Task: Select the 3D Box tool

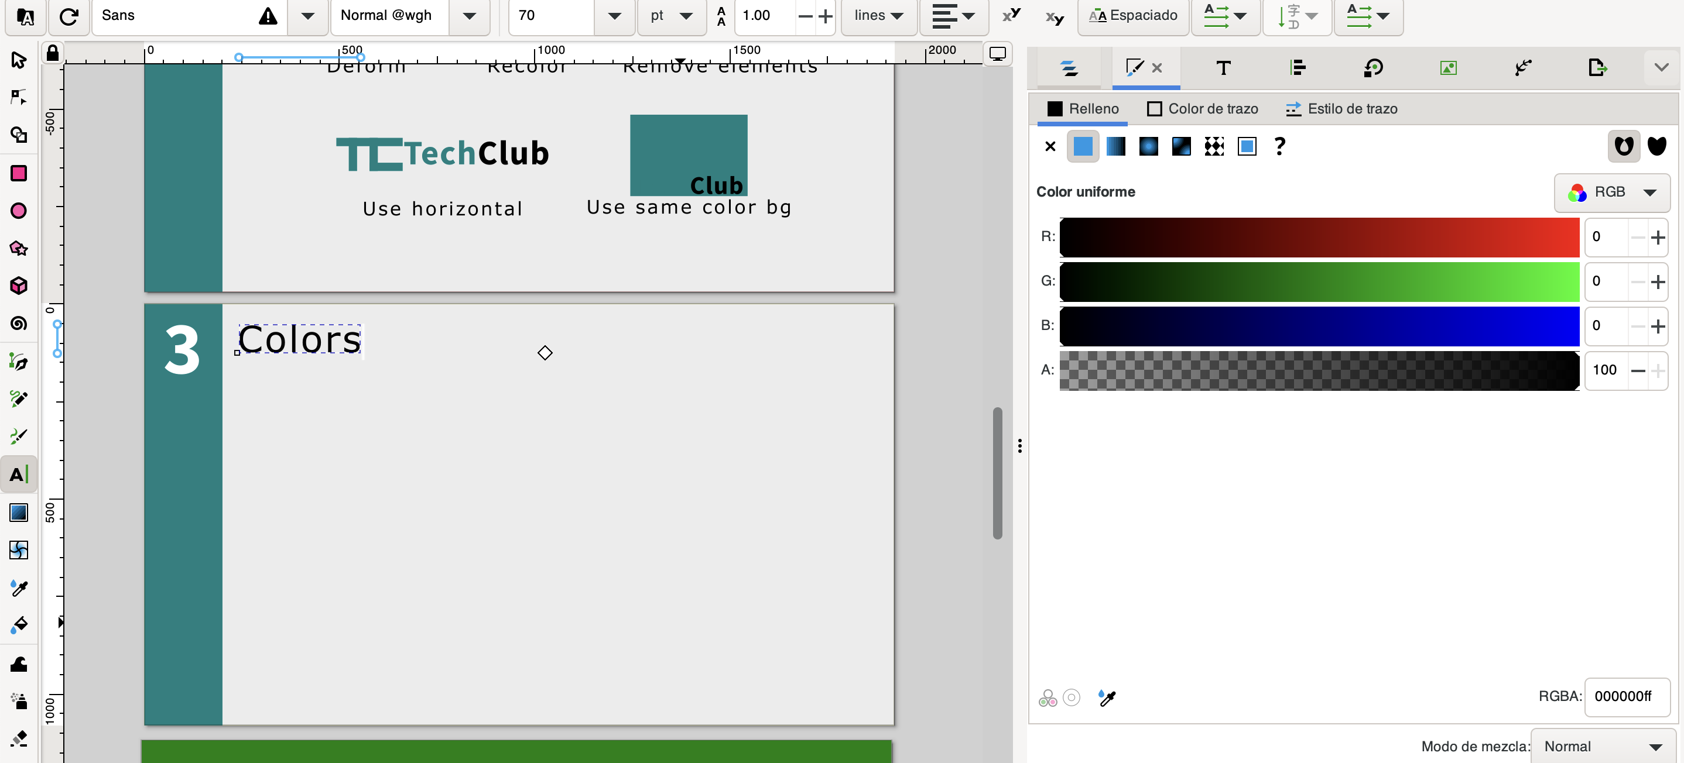Action: [x=18, y=286]
